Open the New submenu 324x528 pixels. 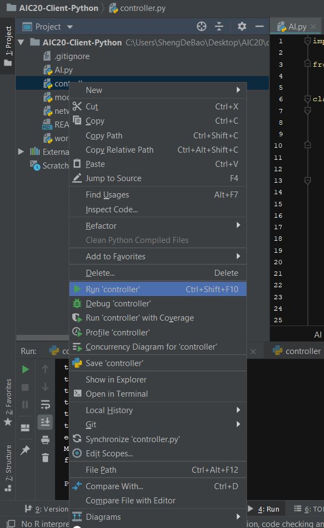click(158, 90)
